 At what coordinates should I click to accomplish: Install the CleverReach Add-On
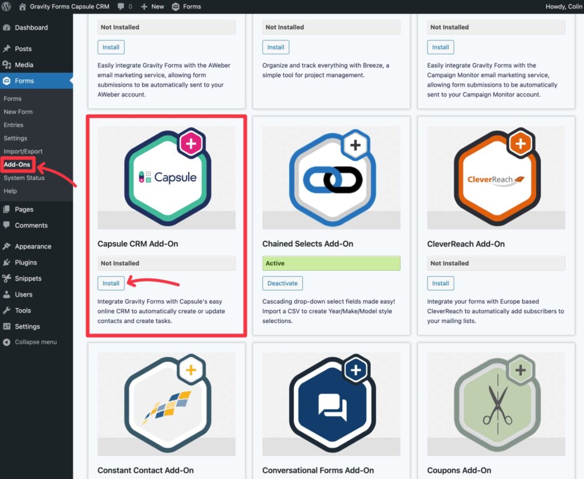coord(440,283)
